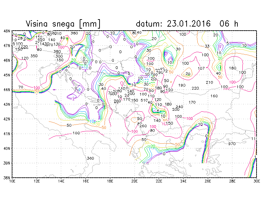Viewport: 269px width, 208px height.
Task: Click the '28E' longitude axis label
Action: (x=232, y=181)
